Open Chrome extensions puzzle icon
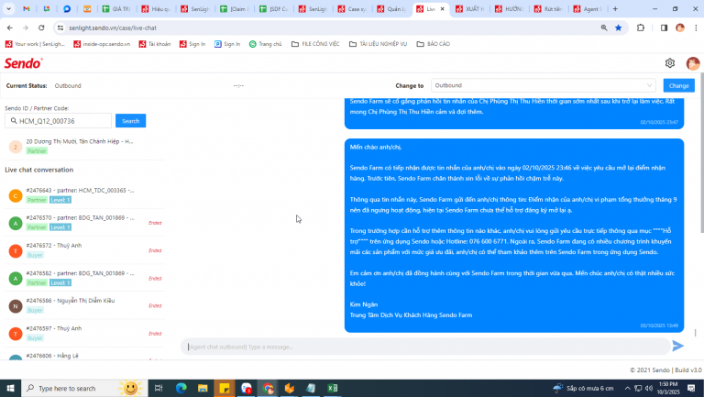Viewport: 704px width, 397px height. pyautogui.click(x=640, y=28)
